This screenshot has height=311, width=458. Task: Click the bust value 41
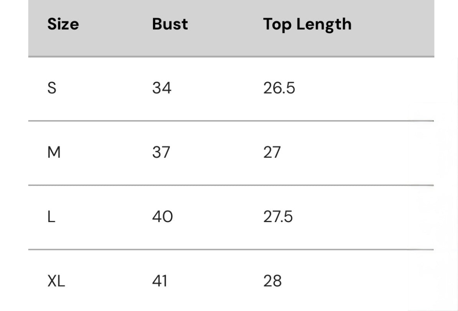point(160,281)
